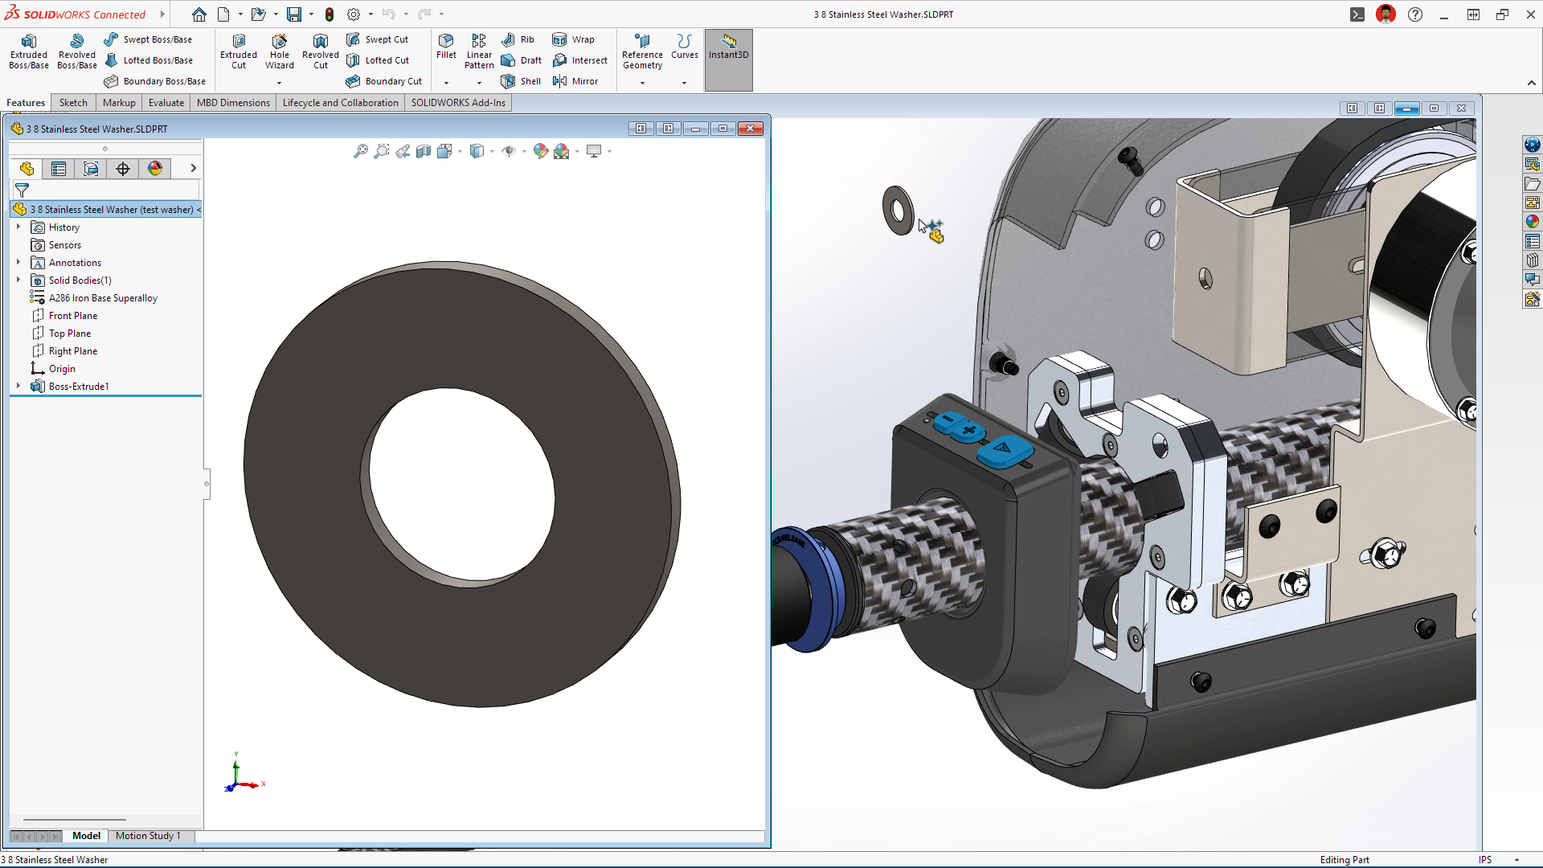Image resolution: width=1543 pixels, height=868 pixels.
Task: Toggle Hide/Show Items eye icon
Action: pos(511,150)
